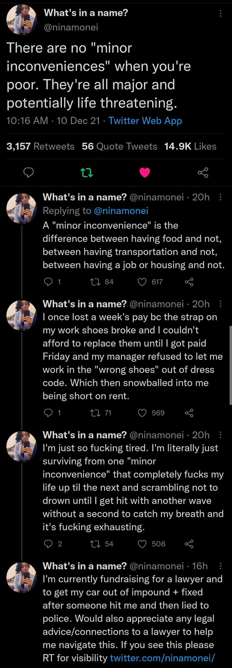Undo retweet on the main tweet

[x=87, y=172]
